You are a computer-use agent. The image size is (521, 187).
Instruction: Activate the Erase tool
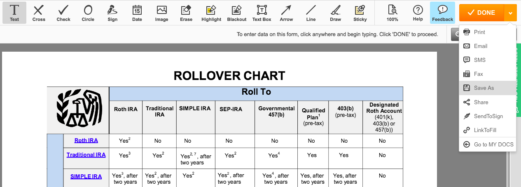coord(186,13)
